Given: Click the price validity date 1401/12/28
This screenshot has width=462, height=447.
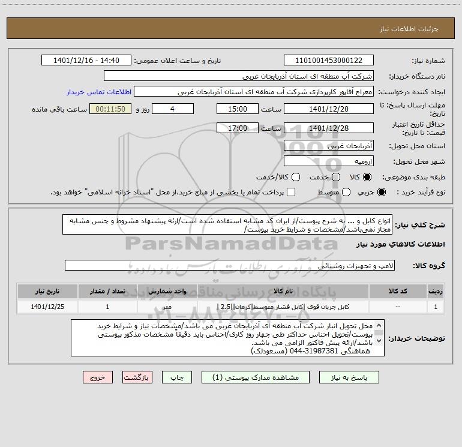Looking at the screenshot, I should click(329, 128).
